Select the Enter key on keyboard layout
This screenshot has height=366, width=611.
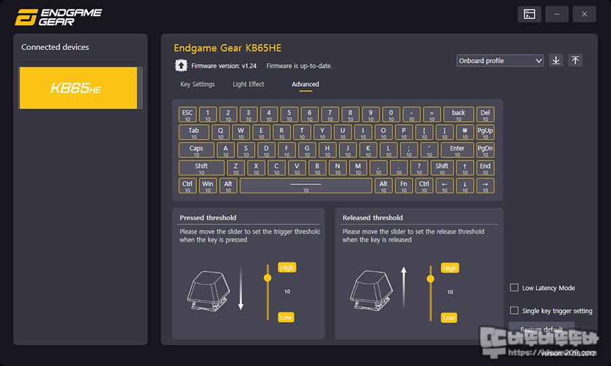click(457, 150)
